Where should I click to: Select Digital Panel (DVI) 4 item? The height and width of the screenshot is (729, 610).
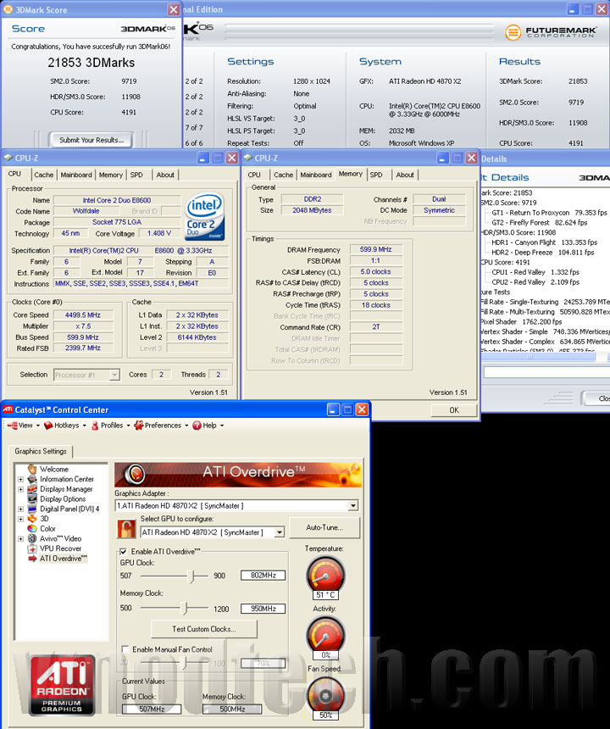69,509
